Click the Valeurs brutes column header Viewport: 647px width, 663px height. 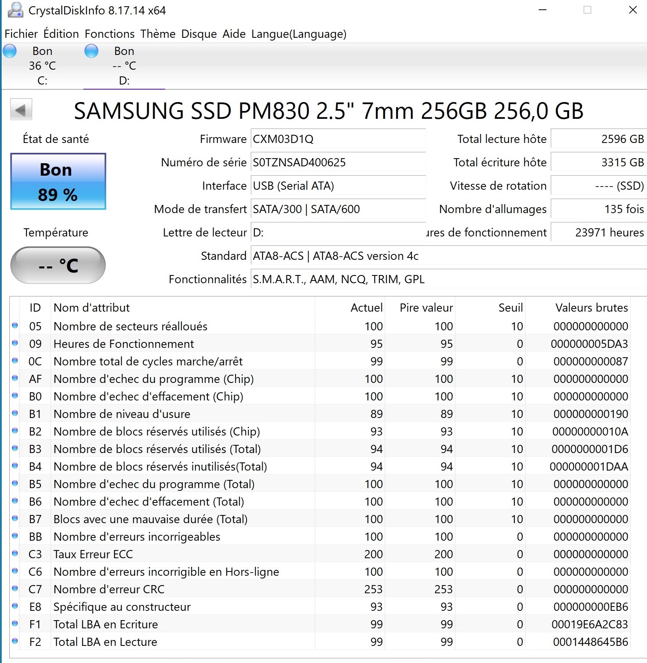(x=591, y=308)
